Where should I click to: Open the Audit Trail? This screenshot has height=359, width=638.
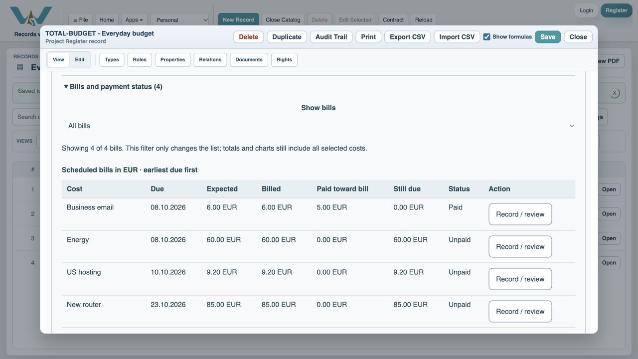tap(331, 37)
